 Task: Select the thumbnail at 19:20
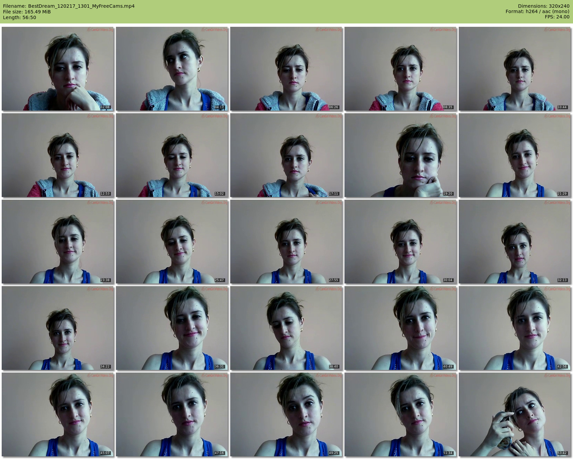(400, 155)
